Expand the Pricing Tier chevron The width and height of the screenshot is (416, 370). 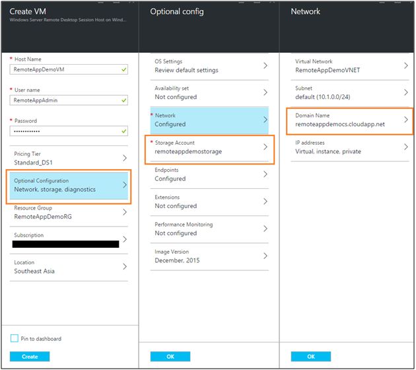coord(124,158)
